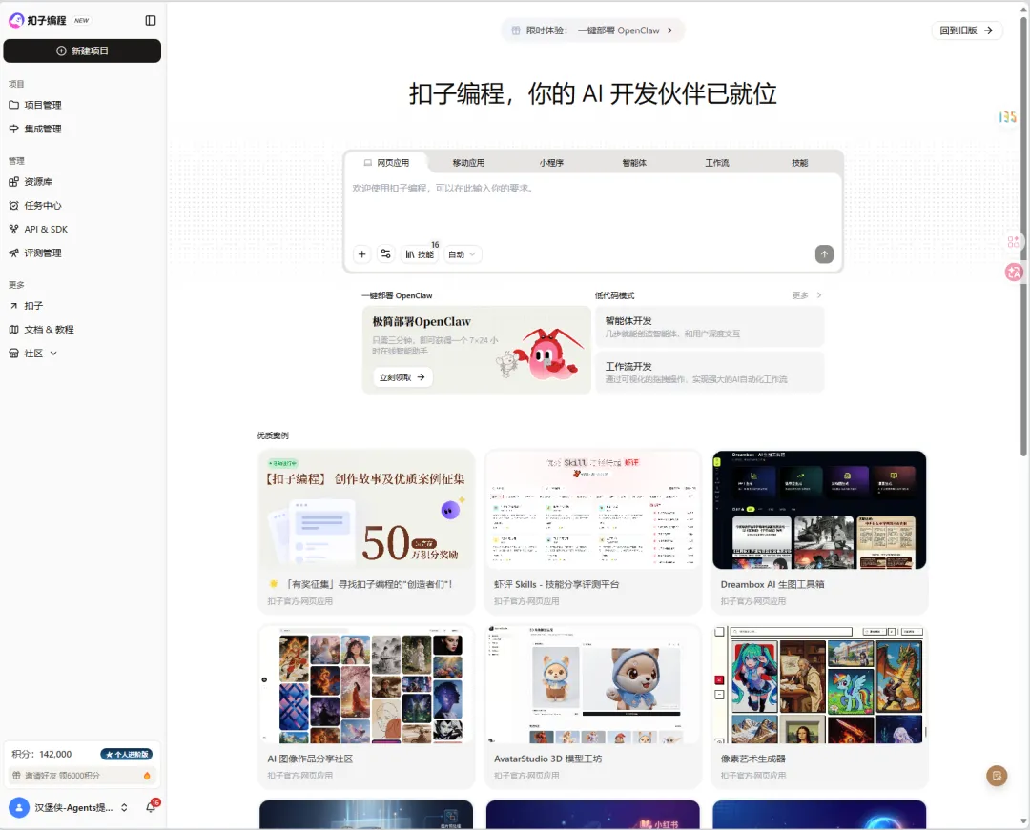This screenshot has height=830, width=1030.
Task: Click 邀请好友 领6000积分 banner
Action: click(x=82, y=776)
